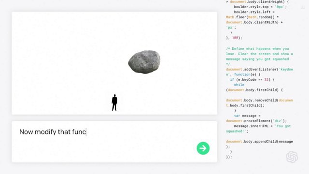Click the code text 'Math.floor(Math.random() *'
309x174 pixels.
252,17
